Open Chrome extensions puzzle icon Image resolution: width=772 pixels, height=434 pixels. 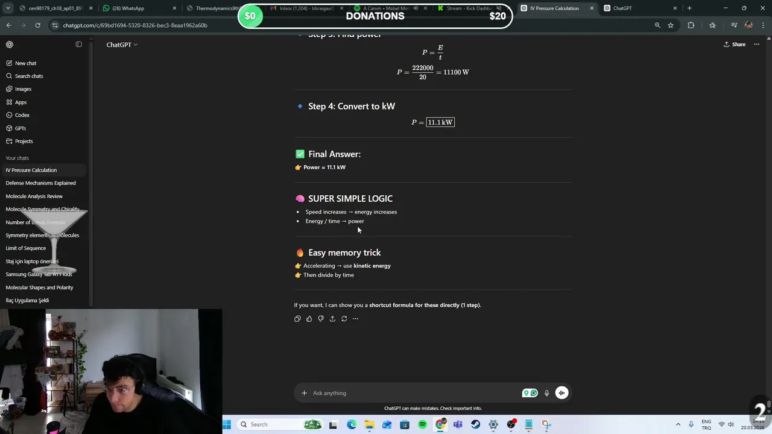click(691, 25)
